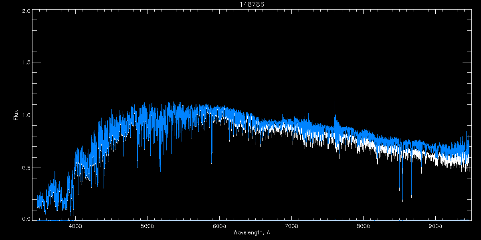Click the deep absorption line near 6560 Å
The image size is (481, 240).
tap(260, 181)
